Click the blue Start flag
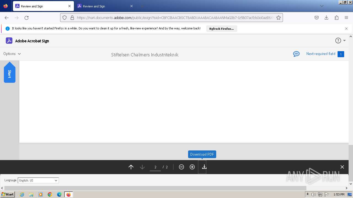This screenshot has width=353, height=198. 10,72
